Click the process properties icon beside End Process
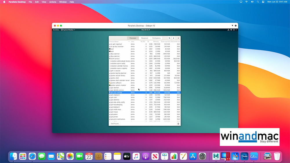 (x=178, y=124)
